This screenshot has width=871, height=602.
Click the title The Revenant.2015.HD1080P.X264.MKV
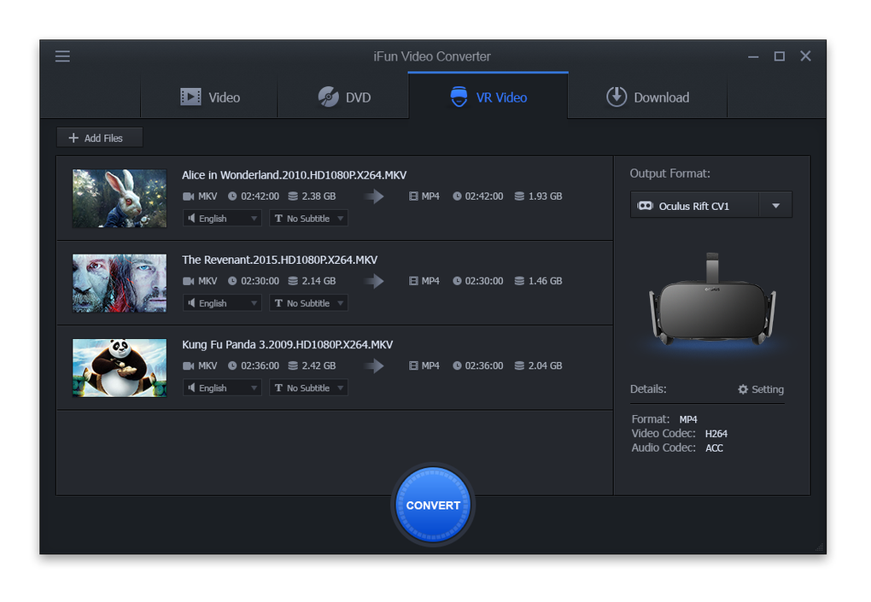pyautogui.click(x=279, y=260)
